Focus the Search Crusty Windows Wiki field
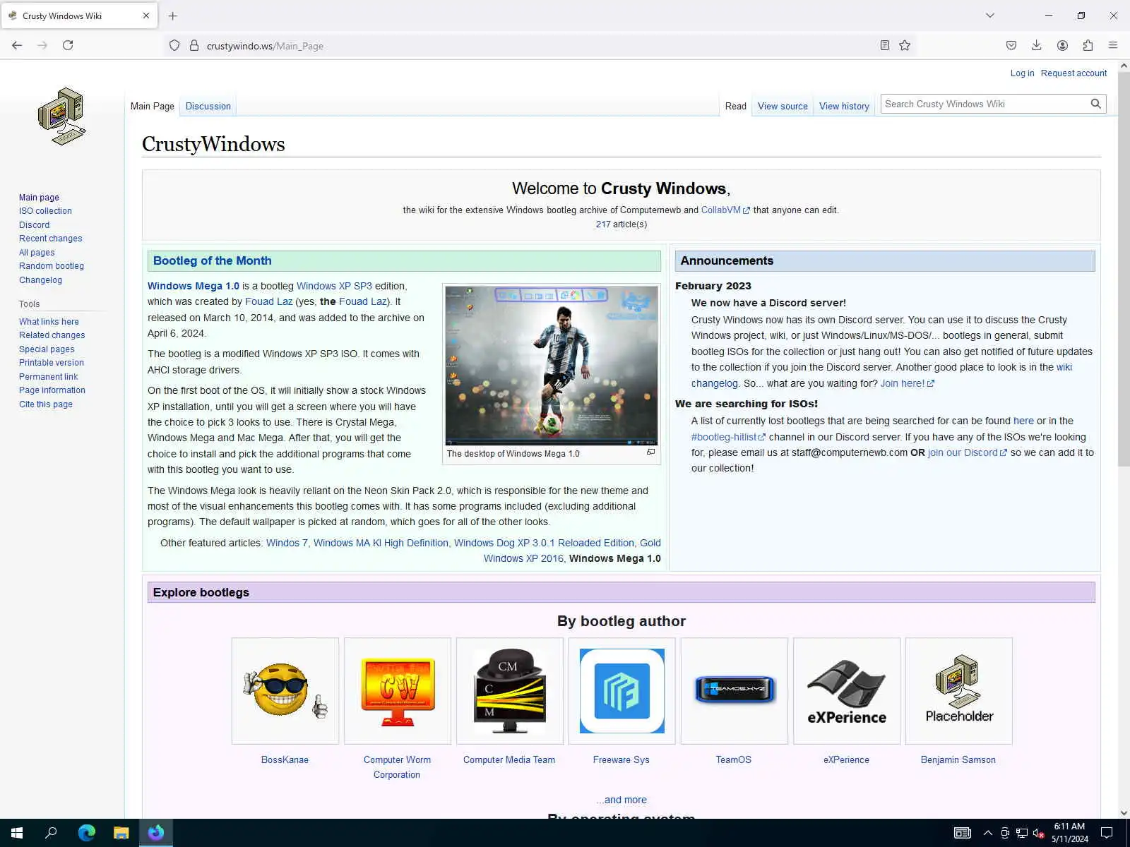 click(985, 104)
